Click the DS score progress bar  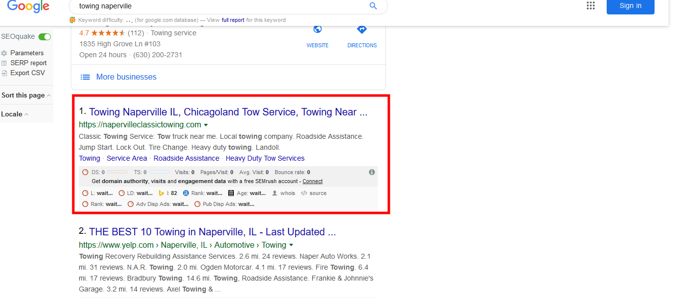[x=117, y=172]
